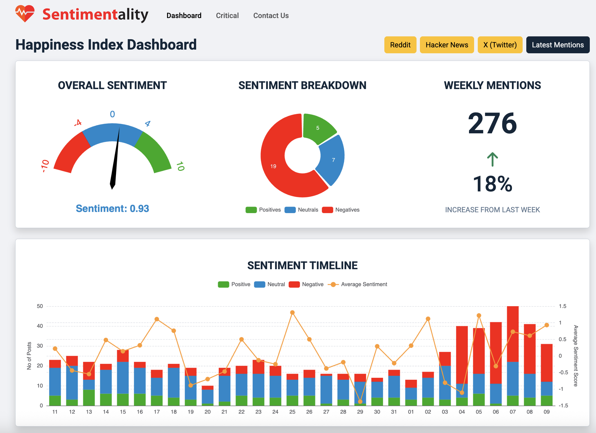Filter by the Reddit source button
The image size is (596, 433).
pyautogui.click(x=400, y=45)
